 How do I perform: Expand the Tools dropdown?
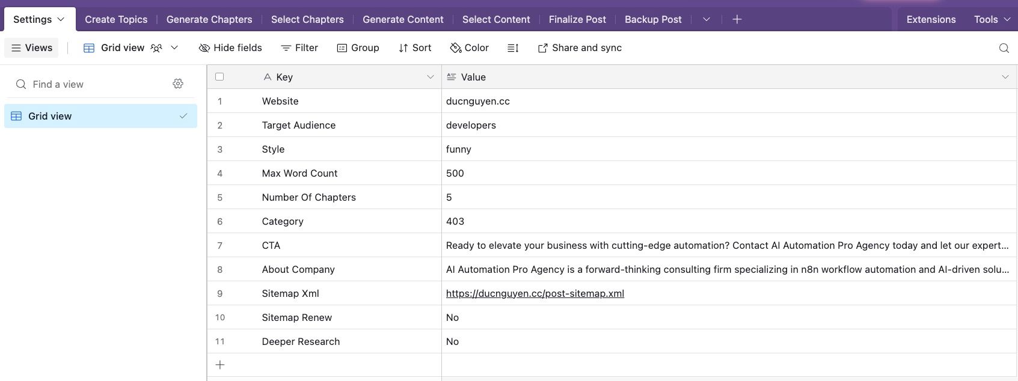(x=992, y=19)
